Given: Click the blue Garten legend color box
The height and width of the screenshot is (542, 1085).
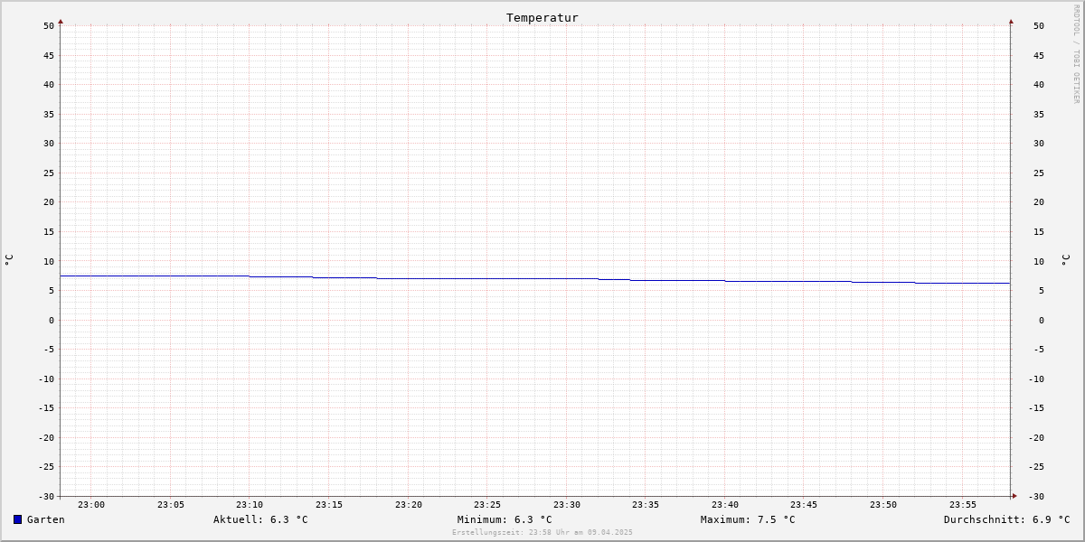Looking at the screenshot, I should pos(17,519).
